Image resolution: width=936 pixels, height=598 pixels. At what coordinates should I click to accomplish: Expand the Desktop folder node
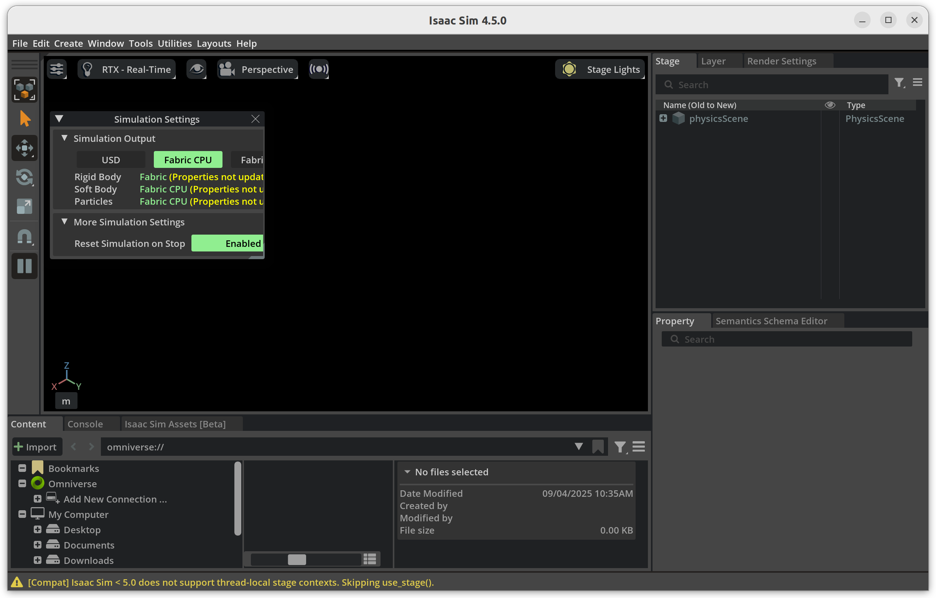37,529
